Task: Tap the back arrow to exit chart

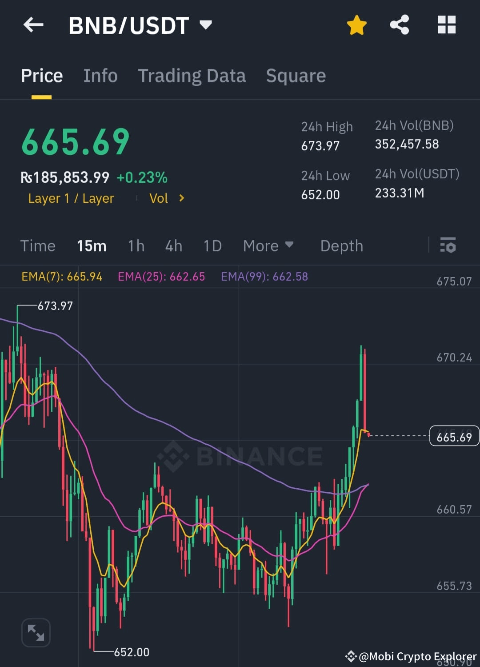Action: click(x=33, y=25)
